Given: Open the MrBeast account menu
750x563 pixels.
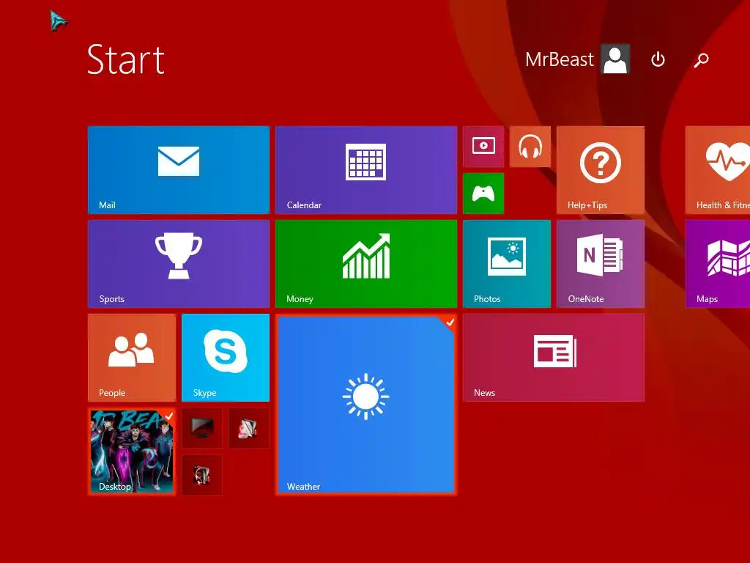Looking at the screenshot, I should [x=577, y=59].
